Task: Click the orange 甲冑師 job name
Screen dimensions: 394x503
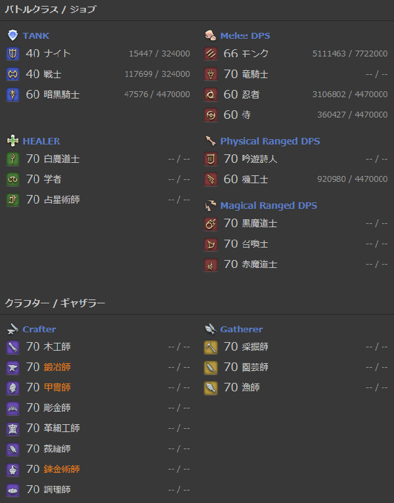Action: point(57,387)
